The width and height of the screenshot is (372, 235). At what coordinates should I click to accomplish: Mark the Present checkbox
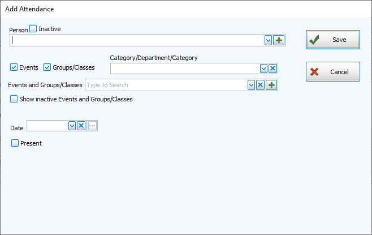(x=15, y=143)
